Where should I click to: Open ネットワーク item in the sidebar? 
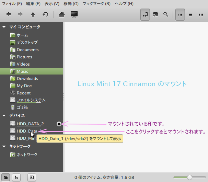pyautogui.click(x=31, y=155)
